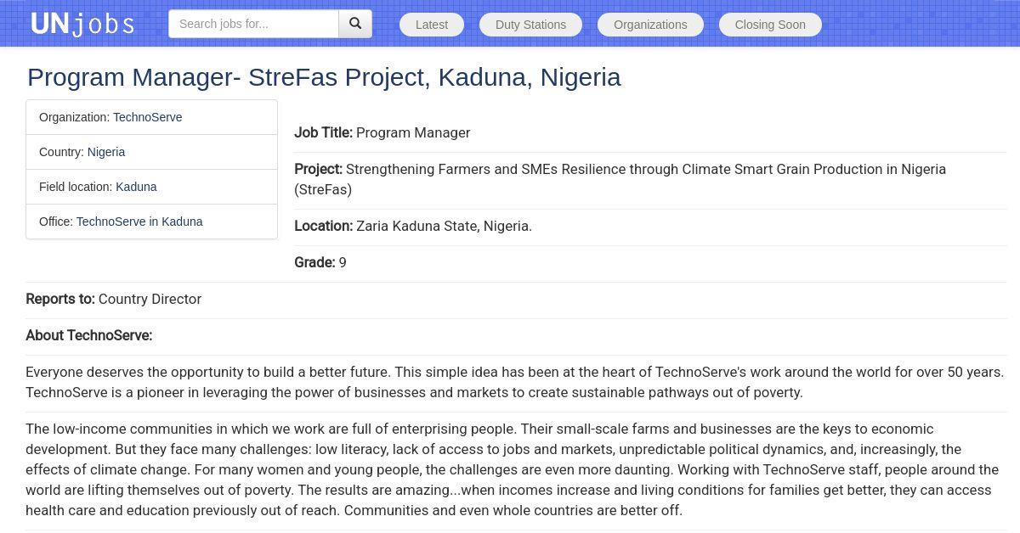Open the UNjobs logo home link

[82, 24]
